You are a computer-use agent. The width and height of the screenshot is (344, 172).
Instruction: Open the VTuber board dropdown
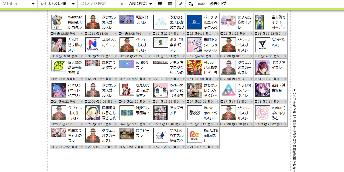click(18, 4)
